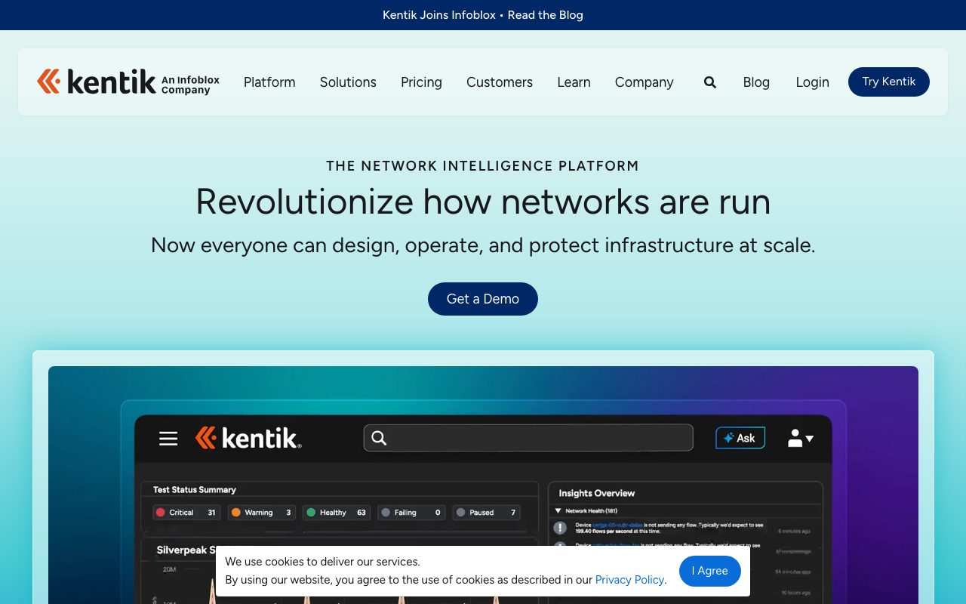
Task: Click the Try Kentik button
Action: 889,82
